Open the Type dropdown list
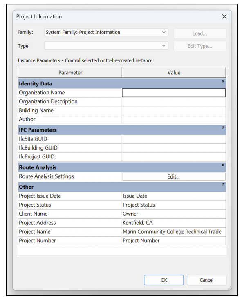242x299 pixels. (x=106, y=46)
